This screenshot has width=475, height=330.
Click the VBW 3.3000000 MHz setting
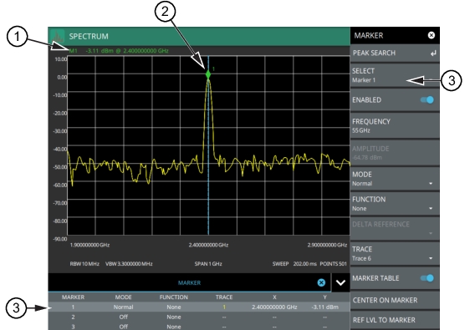tap(129, 264)
